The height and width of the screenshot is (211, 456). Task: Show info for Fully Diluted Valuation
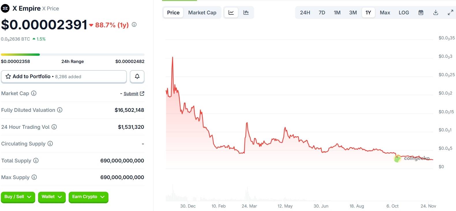click(60, 110)
